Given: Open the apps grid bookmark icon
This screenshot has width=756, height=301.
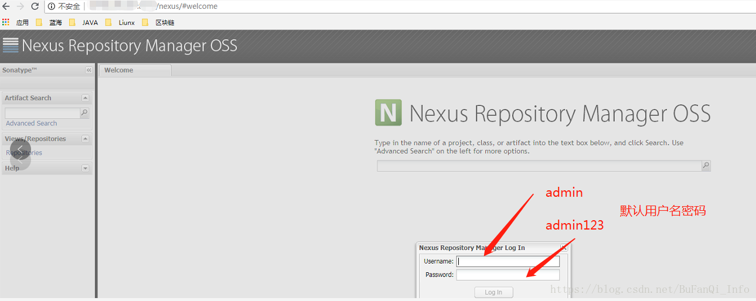Looking at the screenshot, I should pyautogui.click(x=6, y=22).
